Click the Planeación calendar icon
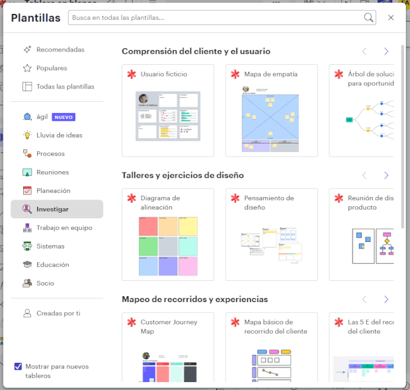The image size is (410, 390). click(x=27, y=190)
